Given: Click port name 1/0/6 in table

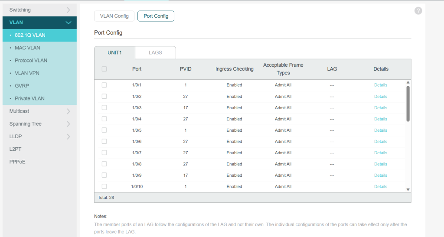Looking at the screenshot, I should [137, 141].
